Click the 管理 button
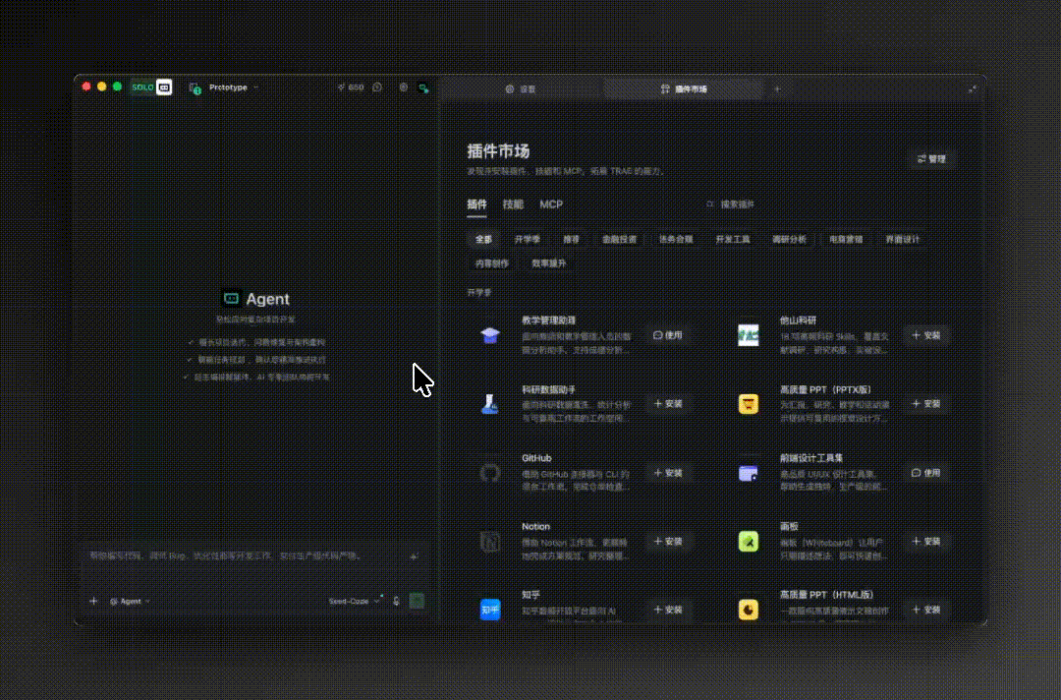 point(931,159)
